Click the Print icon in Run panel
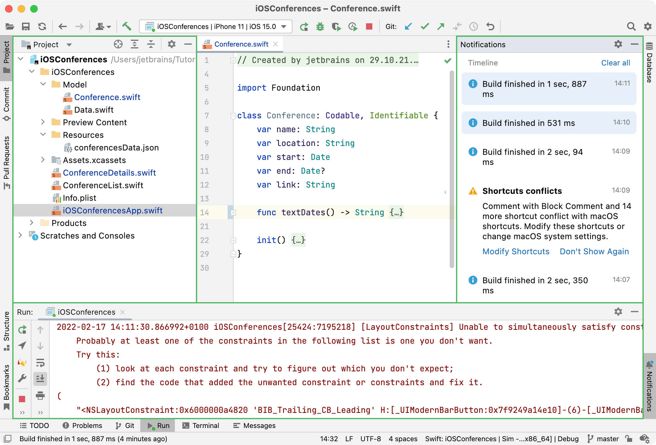The width and height of the screenshot is (656, 445). click(x=40, y=395)
